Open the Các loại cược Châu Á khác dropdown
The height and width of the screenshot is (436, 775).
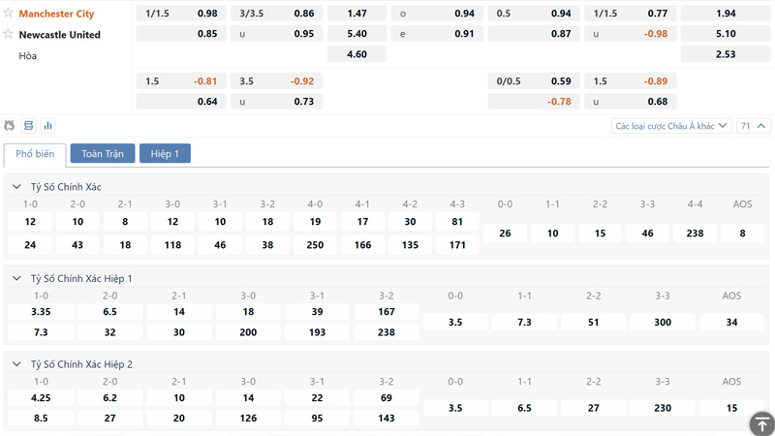[x=671, y=126]
